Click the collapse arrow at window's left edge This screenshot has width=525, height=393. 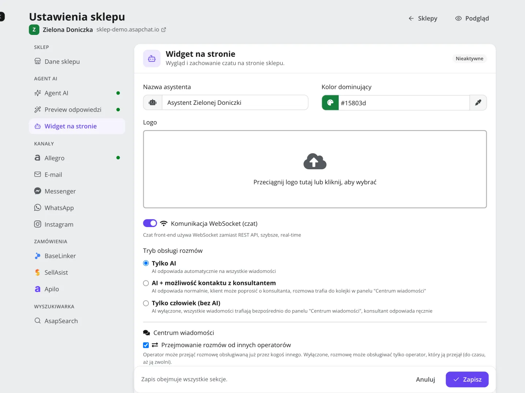point(2,17)
